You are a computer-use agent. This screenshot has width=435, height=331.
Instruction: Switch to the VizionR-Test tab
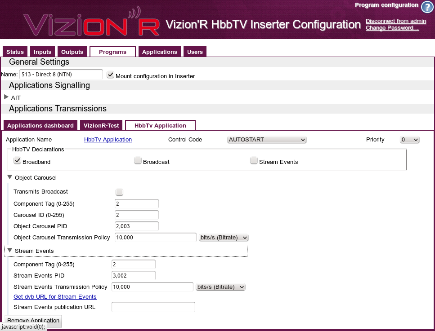tap(101, 126)
